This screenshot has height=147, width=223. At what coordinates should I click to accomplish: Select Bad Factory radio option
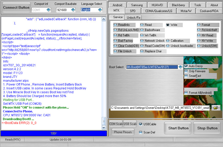pos(123,41)
